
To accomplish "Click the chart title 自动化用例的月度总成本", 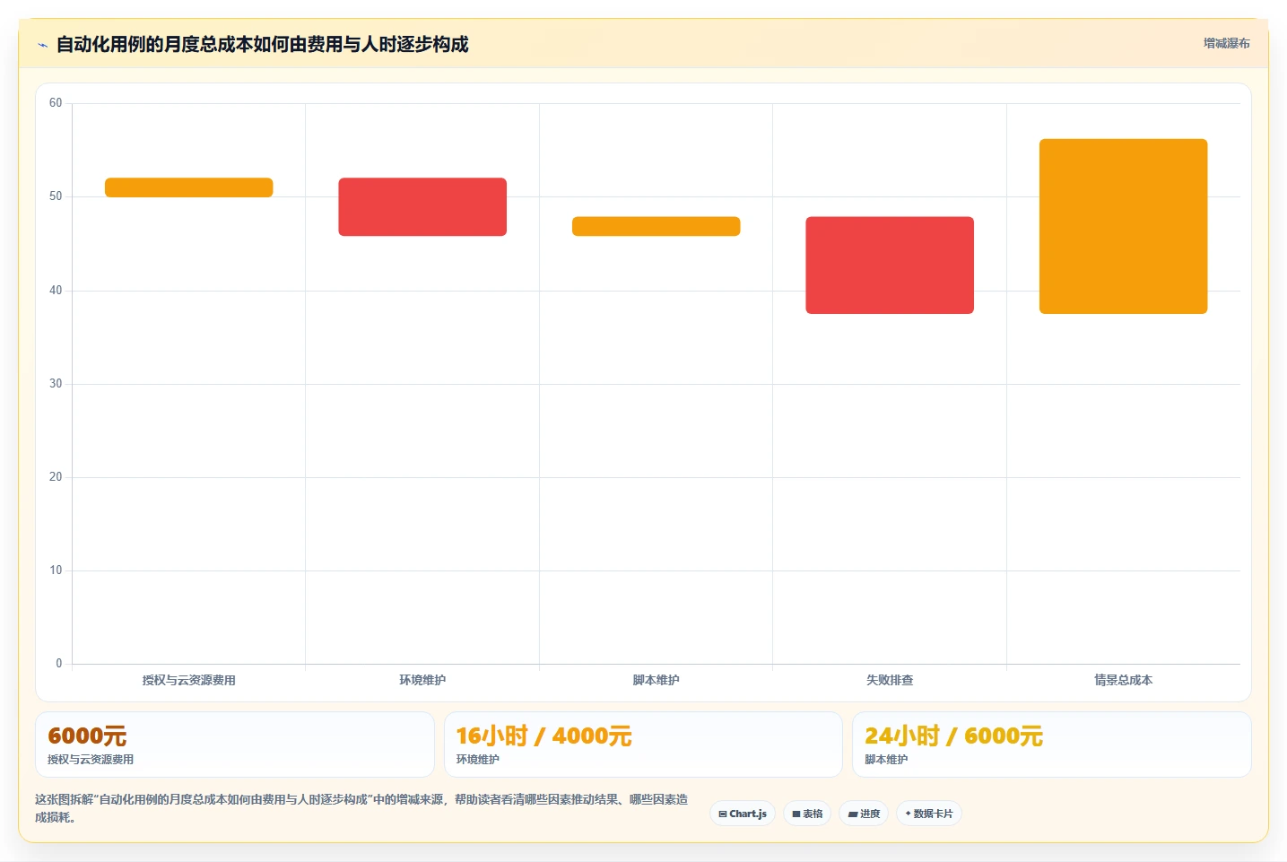I will 262,44.
